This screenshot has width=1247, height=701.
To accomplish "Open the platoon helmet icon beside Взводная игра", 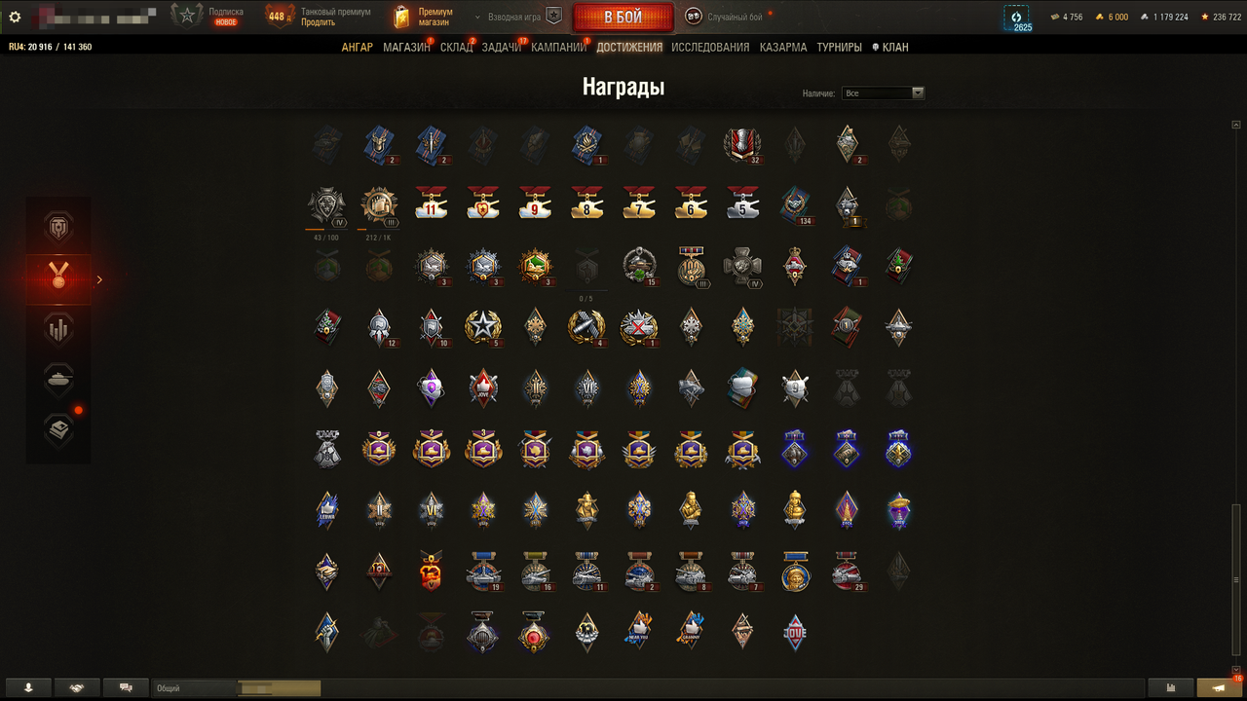I will coord(553,17).
